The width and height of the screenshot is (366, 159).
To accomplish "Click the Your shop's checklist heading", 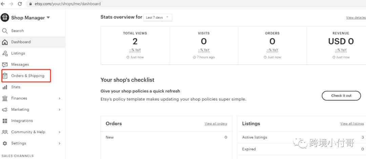I will [127, 80].
